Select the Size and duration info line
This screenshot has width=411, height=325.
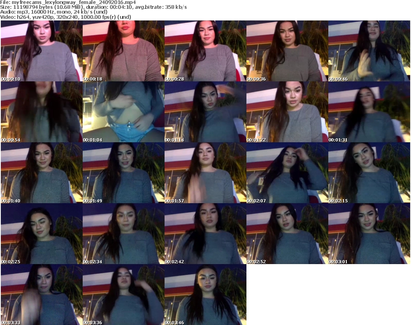tap(94, 7)
